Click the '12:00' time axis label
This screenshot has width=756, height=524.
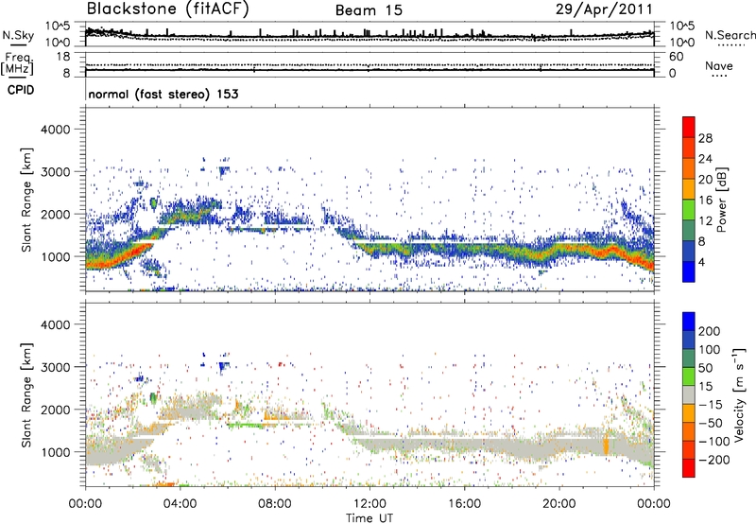coord(369,504)
